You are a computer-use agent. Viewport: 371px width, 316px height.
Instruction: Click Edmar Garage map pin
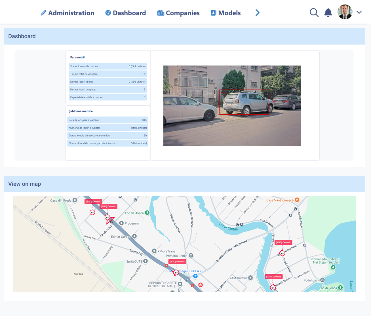click(x=134, y=236)
